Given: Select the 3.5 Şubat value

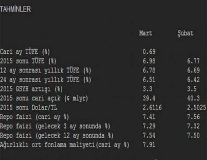Looking at the screenshot, I should 192,89.
